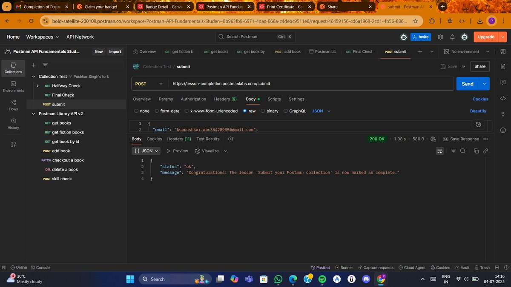Open the Code snippet icon in right sidebar

tap(503, 98)
